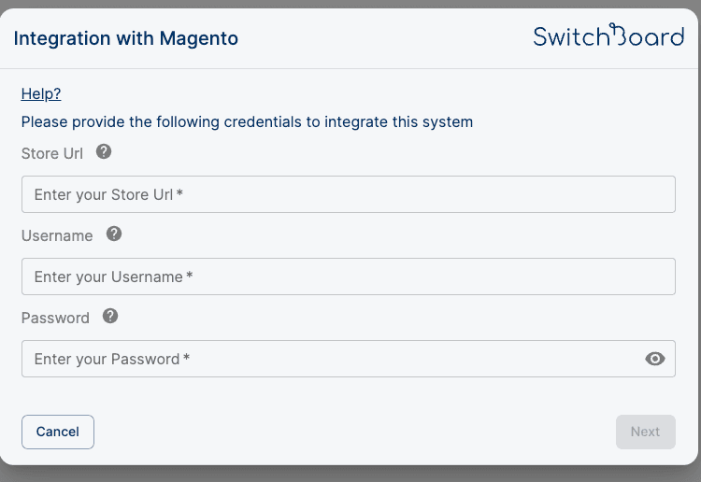Click the asterisk in Store Url placeholder
The image size is (701, 482).
click(179, 194)
